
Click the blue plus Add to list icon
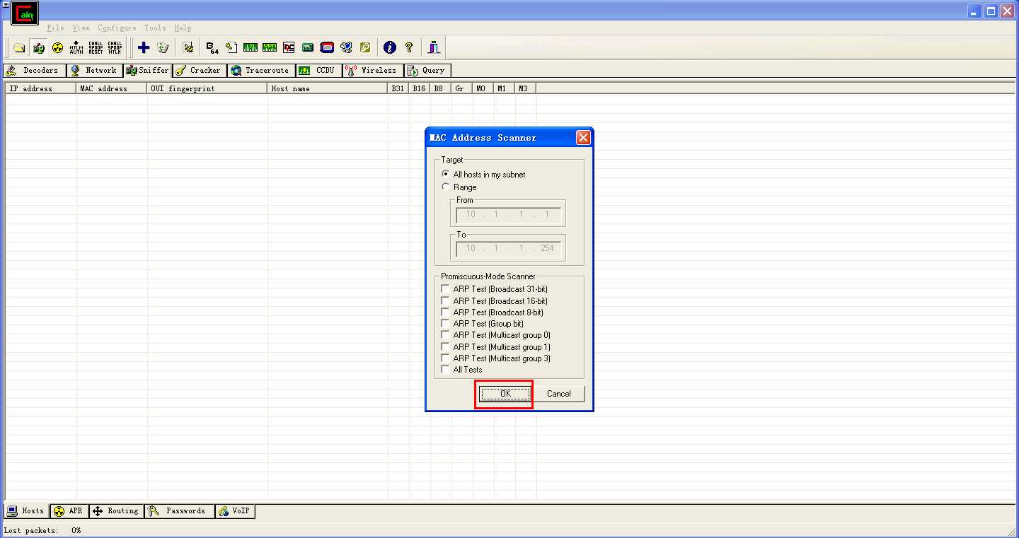coord(144,47)
